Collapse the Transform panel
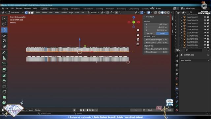 coord(144,17)
